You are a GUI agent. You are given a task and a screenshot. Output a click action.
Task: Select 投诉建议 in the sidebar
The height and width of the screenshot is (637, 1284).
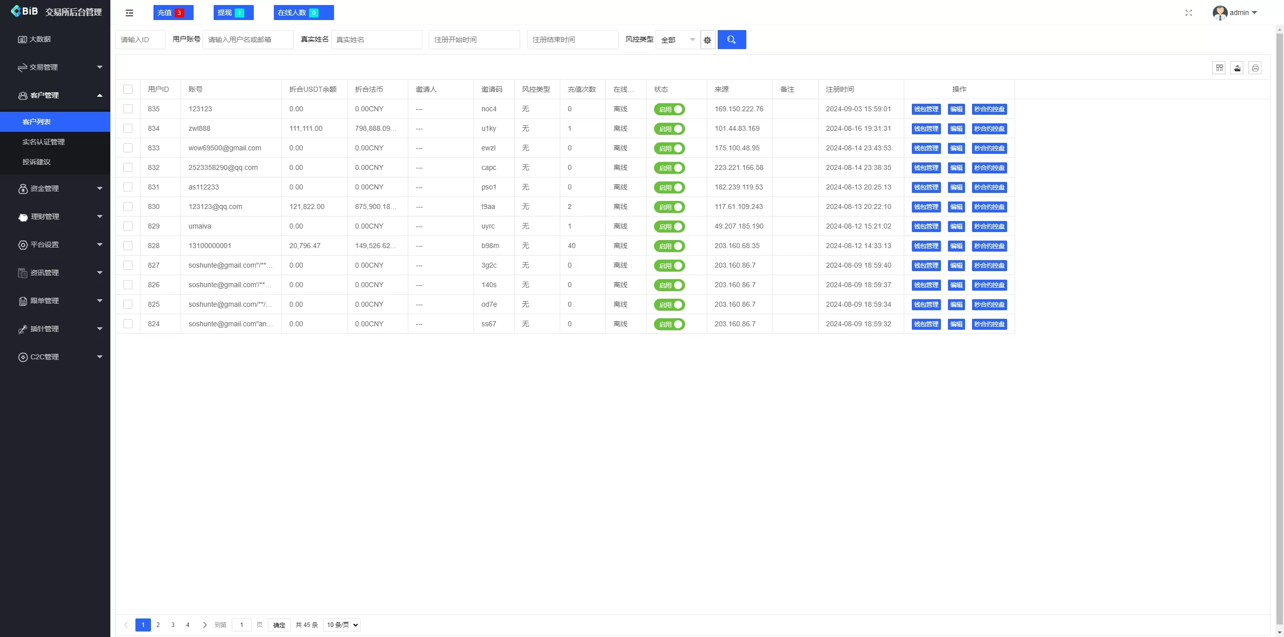point(37,162)
